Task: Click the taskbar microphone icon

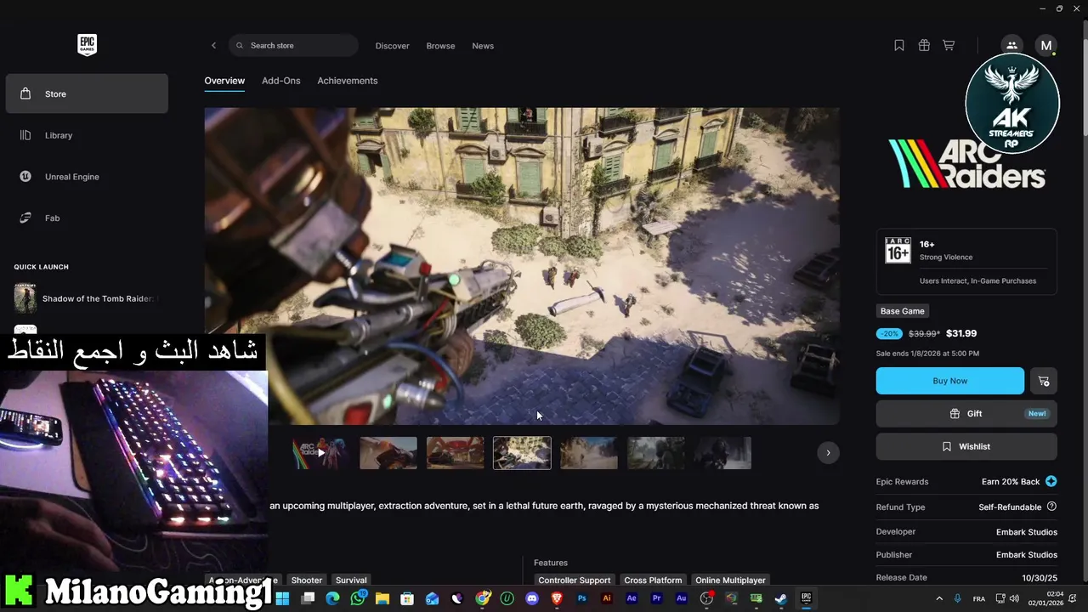Action: click(958, 598)
